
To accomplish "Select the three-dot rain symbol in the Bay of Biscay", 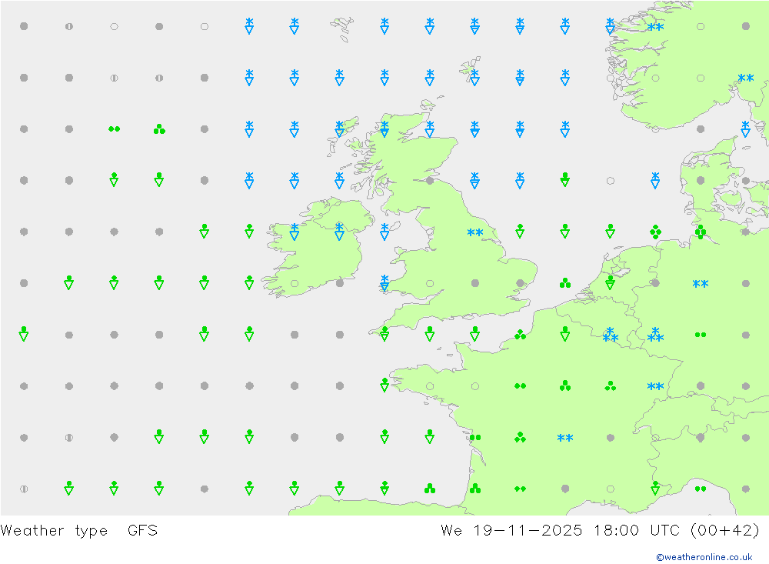I will tap(430, 489).
